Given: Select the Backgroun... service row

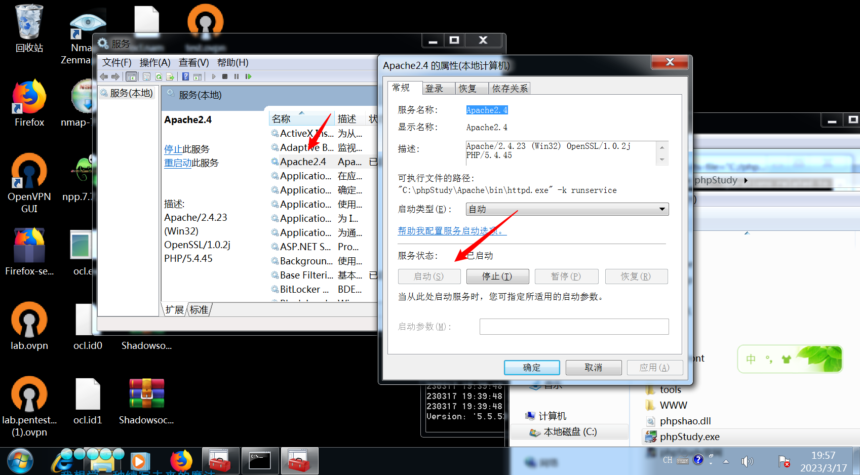Looking at the screenshot, I should [x=324, y=261].
